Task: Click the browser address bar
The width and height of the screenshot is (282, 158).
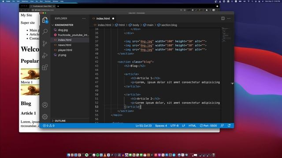Action: [x=106, y=10]
